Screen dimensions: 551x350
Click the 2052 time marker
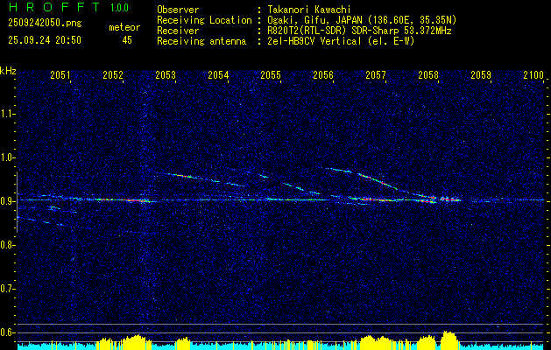(x=113, y=75)
